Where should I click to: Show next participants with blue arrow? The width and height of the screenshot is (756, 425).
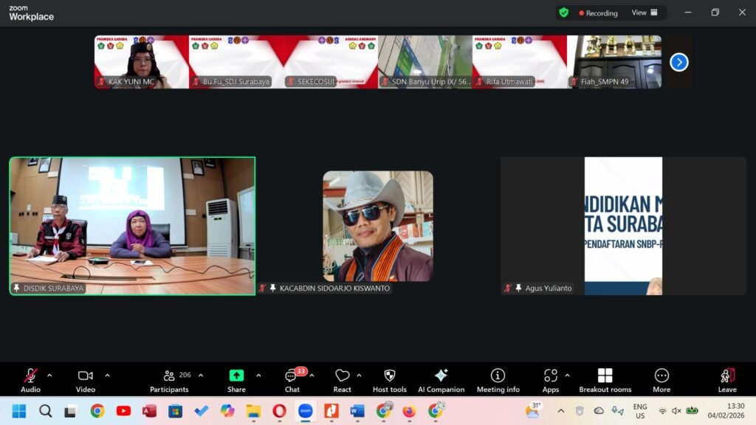[678, 62]
